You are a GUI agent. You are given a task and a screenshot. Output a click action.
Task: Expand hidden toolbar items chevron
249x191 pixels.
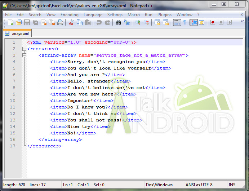pos(242,21)
